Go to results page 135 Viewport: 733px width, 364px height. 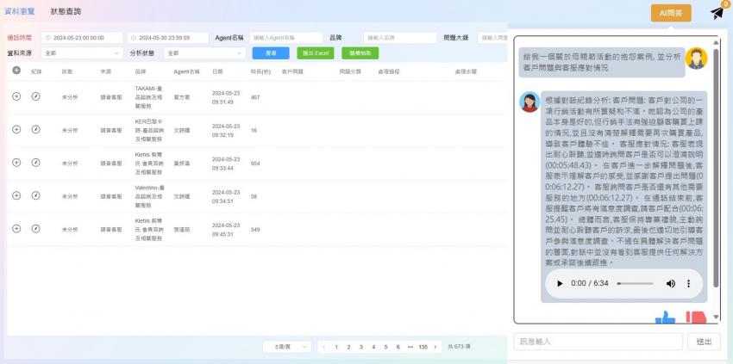pyautogui.click(x=423, y=347)
